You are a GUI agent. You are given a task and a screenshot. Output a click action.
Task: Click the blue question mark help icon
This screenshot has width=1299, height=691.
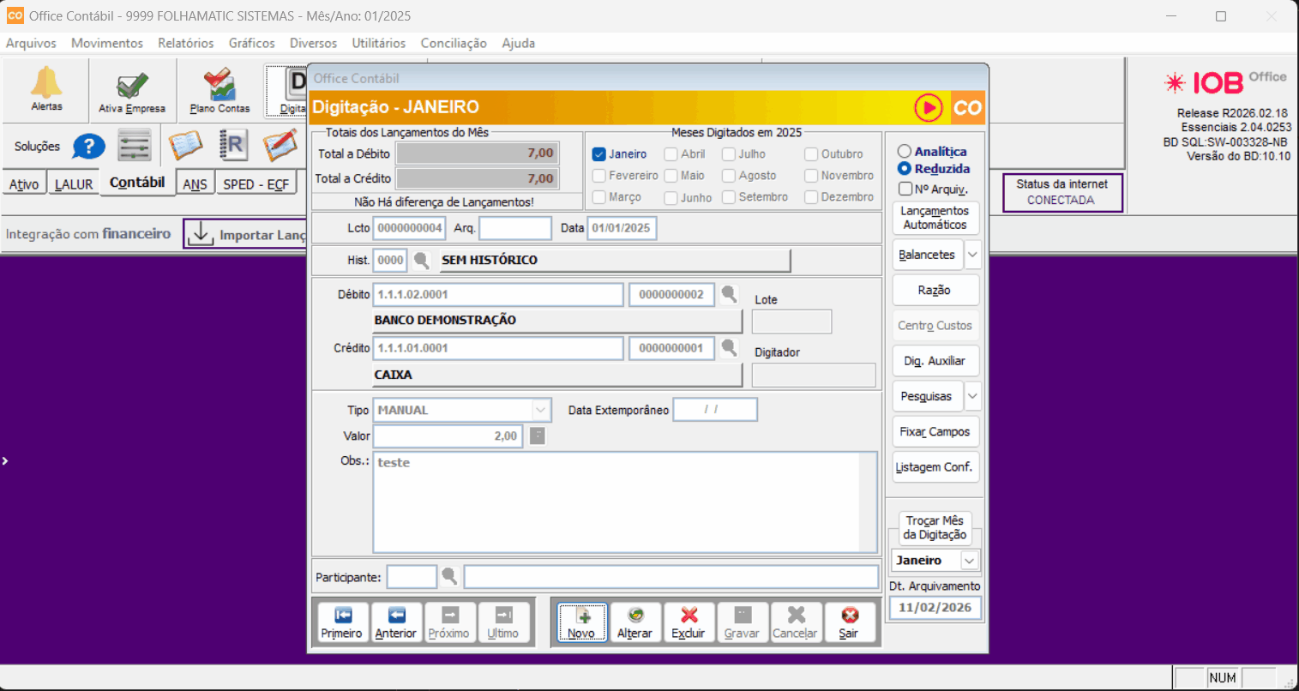[x=88, y=147]
